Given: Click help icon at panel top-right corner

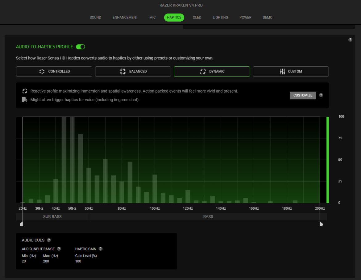Looking at the screenshot, I should pyautogui.click(x=350, y=40).
